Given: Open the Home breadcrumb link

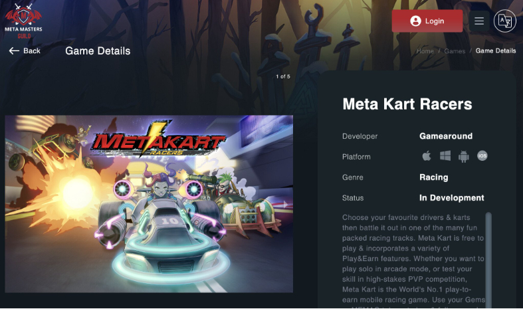Looking at the screenshot, I should (x=425, y=51).
